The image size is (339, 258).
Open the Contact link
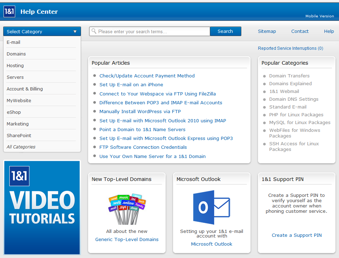(300, 31)
